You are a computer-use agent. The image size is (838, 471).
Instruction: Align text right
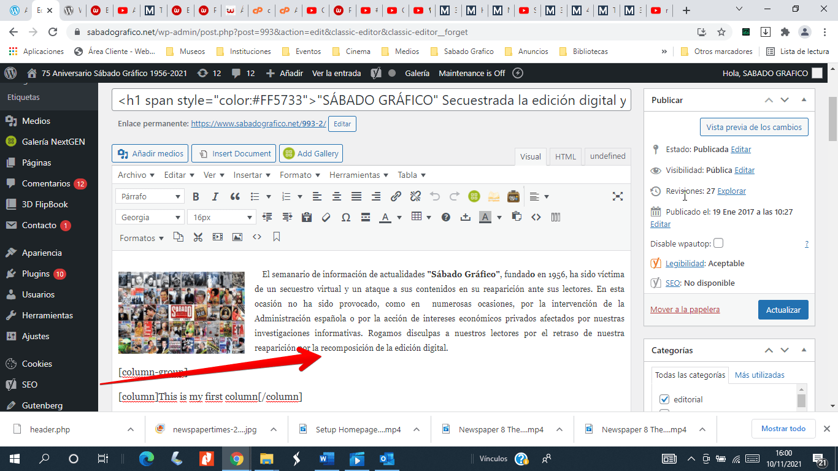[376, 197]
